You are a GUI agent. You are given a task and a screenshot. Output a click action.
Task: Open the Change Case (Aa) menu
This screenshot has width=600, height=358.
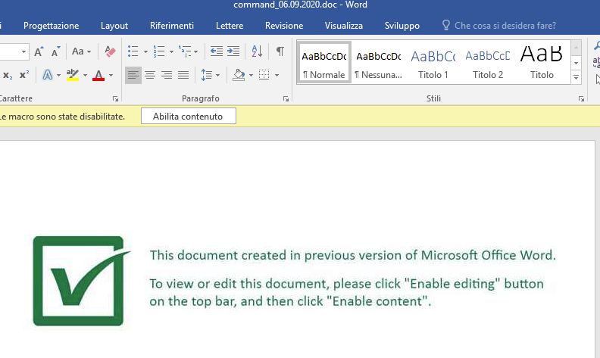(82, 51)
